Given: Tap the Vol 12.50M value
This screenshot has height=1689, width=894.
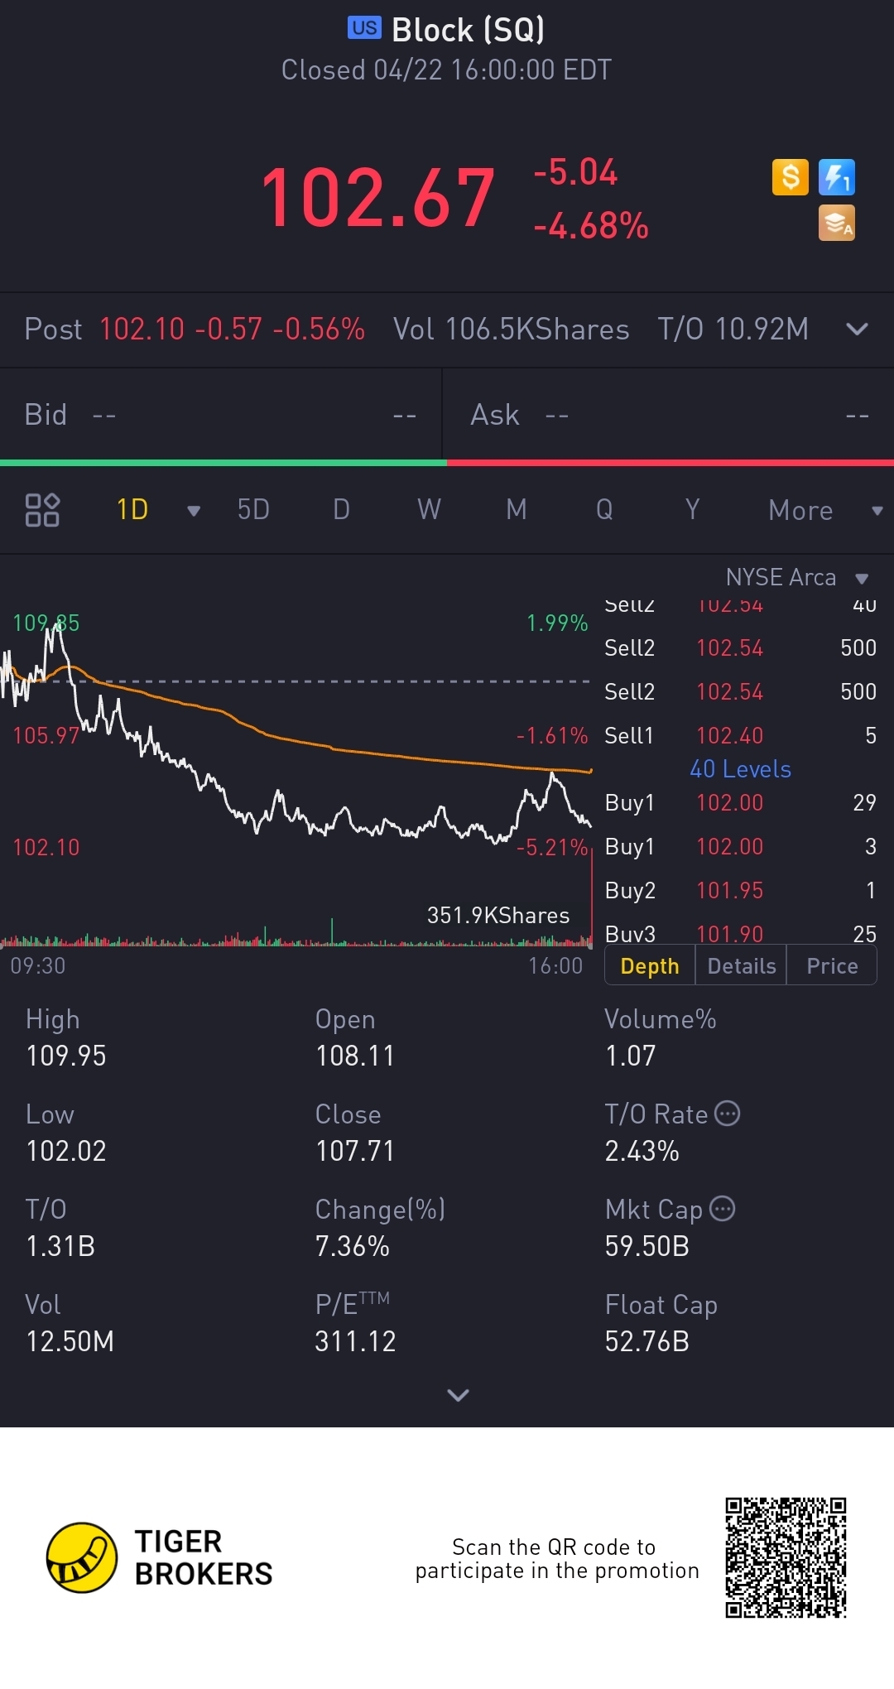Looking at the screenshot, I should coord(70,1341).
